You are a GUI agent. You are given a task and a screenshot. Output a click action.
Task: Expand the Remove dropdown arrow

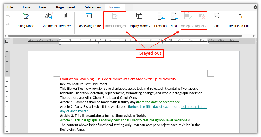72,26
